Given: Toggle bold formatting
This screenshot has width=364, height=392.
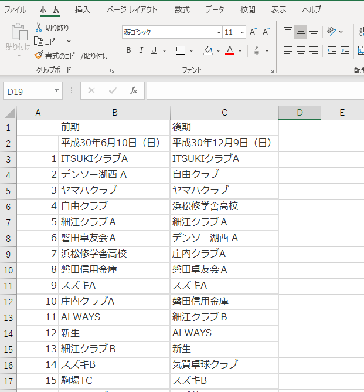Looking at the screenshot, I should tap(128, 50).
